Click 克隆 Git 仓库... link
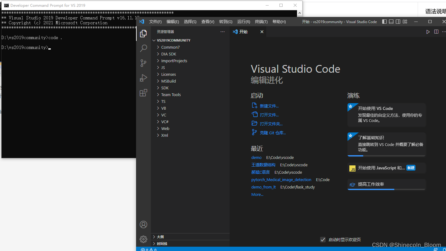 (x=273, y=133)
